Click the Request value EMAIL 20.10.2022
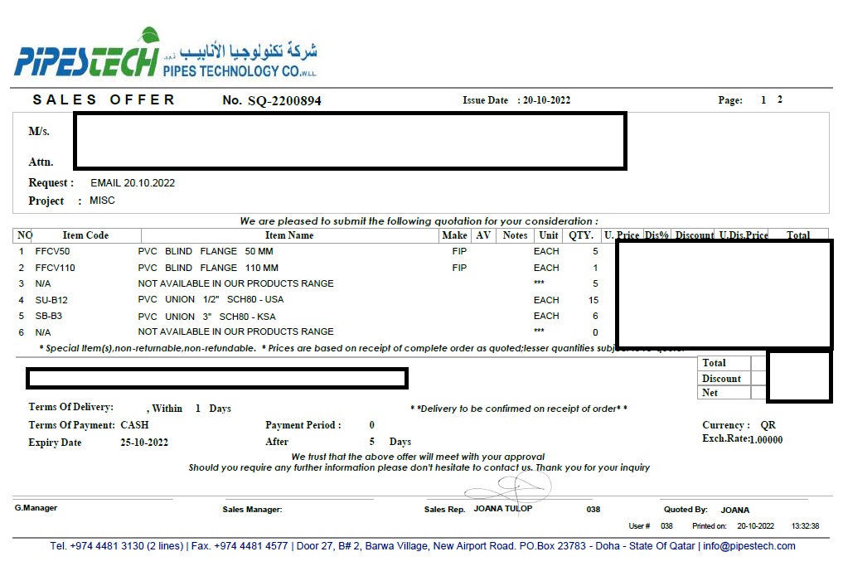 click(x=133, y=183)
